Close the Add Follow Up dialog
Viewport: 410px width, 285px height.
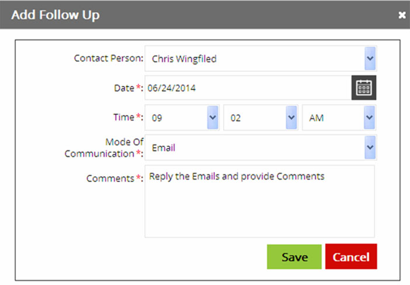coord(402,15)
